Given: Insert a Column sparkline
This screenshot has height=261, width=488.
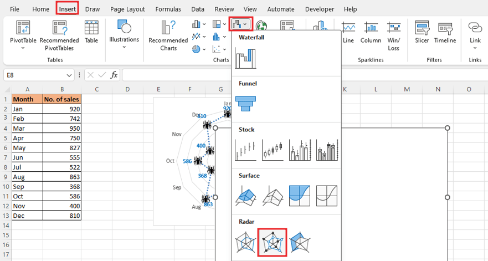Looking at the screenshot, I should click(x=371, y=32).
